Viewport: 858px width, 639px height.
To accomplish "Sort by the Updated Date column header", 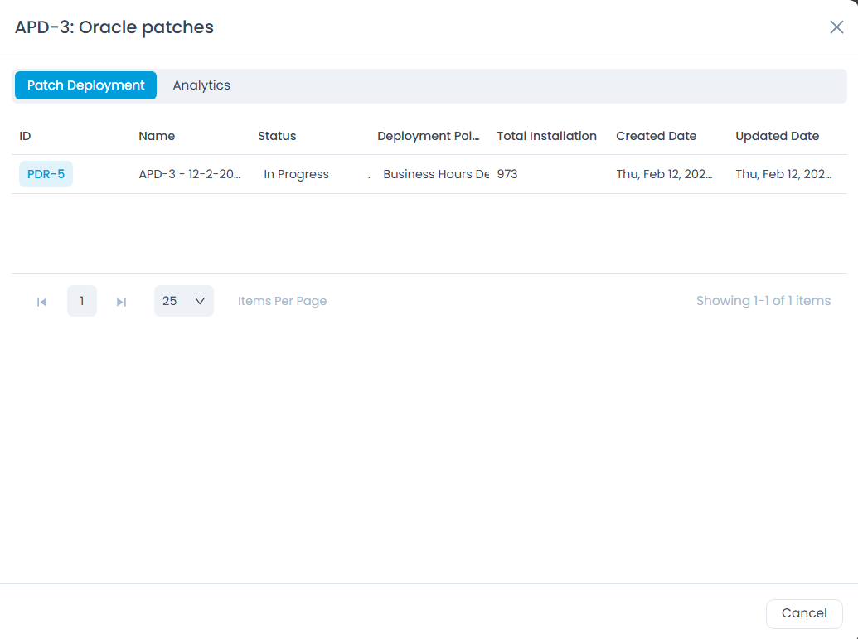I will [x=777, y=136].
